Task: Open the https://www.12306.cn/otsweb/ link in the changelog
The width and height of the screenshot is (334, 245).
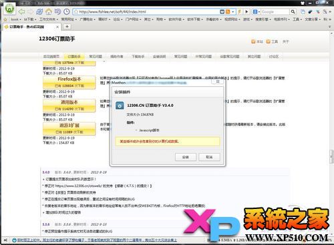Action: pos(78,186)
